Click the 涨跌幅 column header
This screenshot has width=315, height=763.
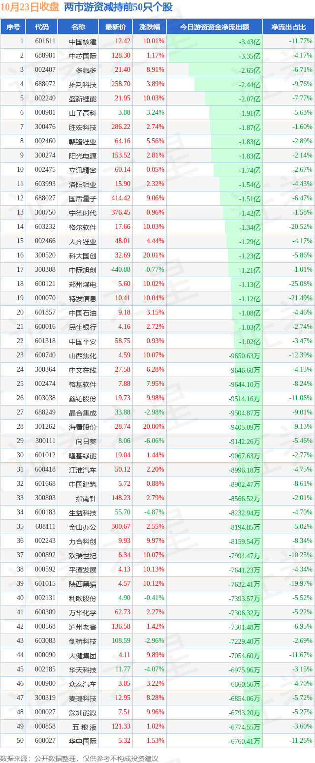coord(150,27)
